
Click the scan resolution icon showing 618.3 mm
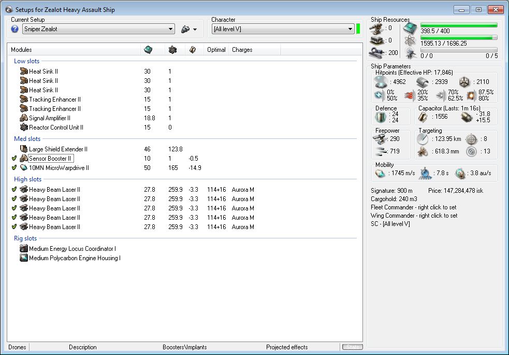(423, 151)
